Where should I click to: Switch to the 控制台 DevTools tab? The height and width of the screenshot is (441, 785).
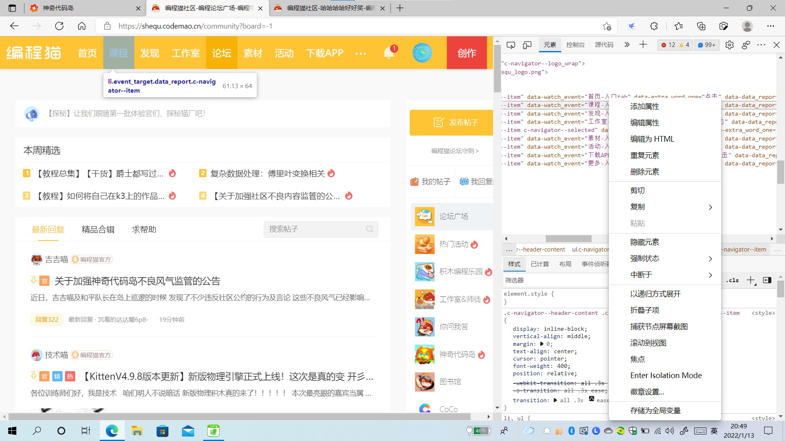(x=575, y=45)
